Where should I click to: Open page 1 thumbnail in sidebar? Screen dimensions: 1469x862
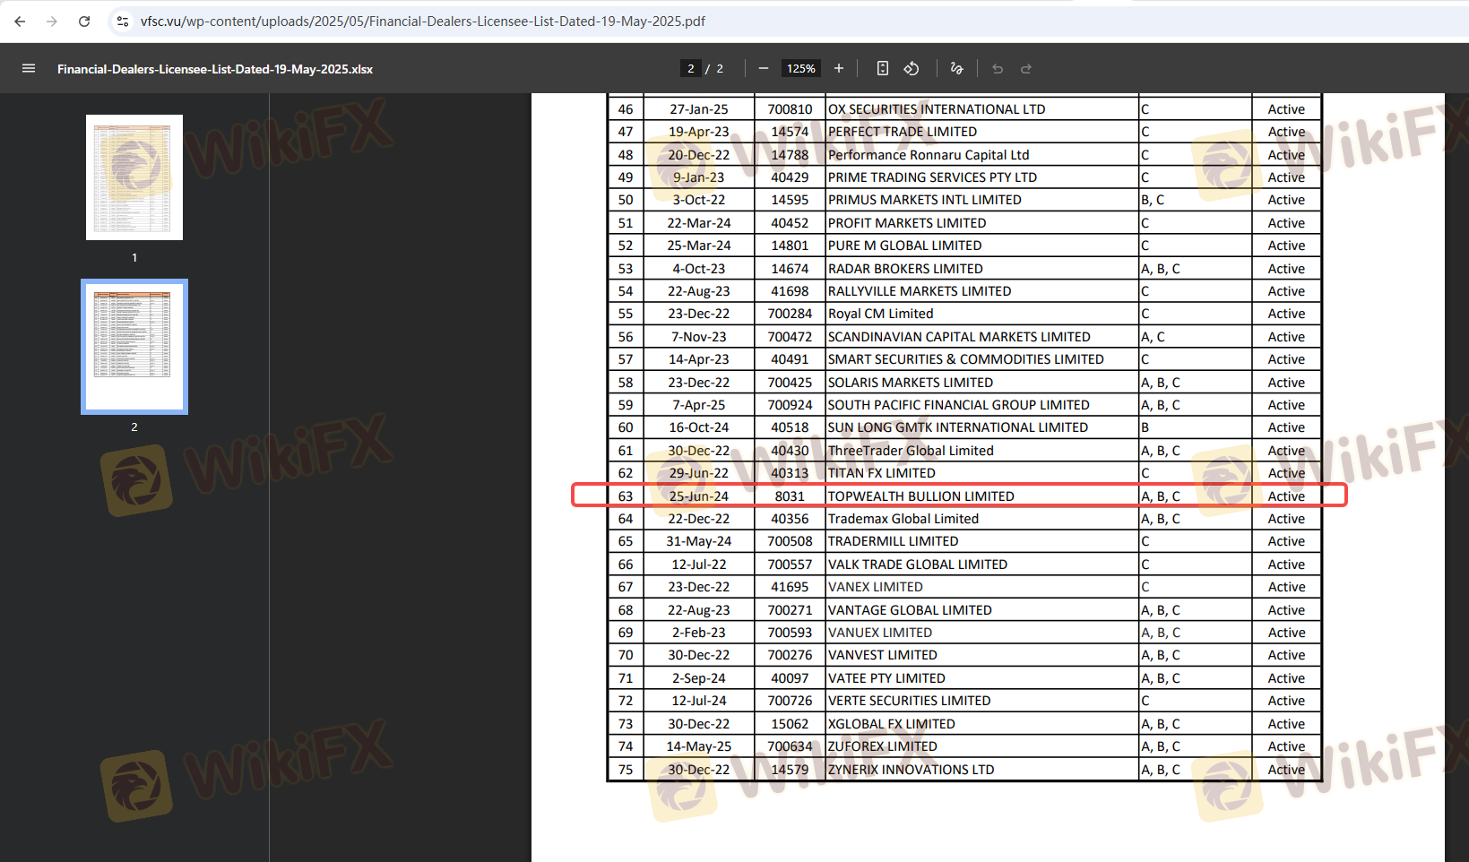(134, 177)
